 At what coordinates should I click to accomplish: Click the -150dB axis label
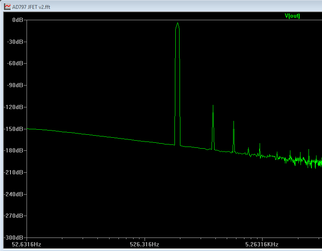click(x=13, y=129)
